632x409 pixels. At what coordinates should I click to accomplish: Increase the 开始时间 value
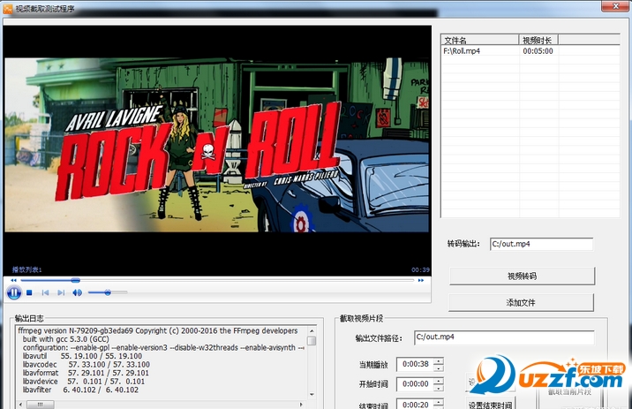click(439, 381)
